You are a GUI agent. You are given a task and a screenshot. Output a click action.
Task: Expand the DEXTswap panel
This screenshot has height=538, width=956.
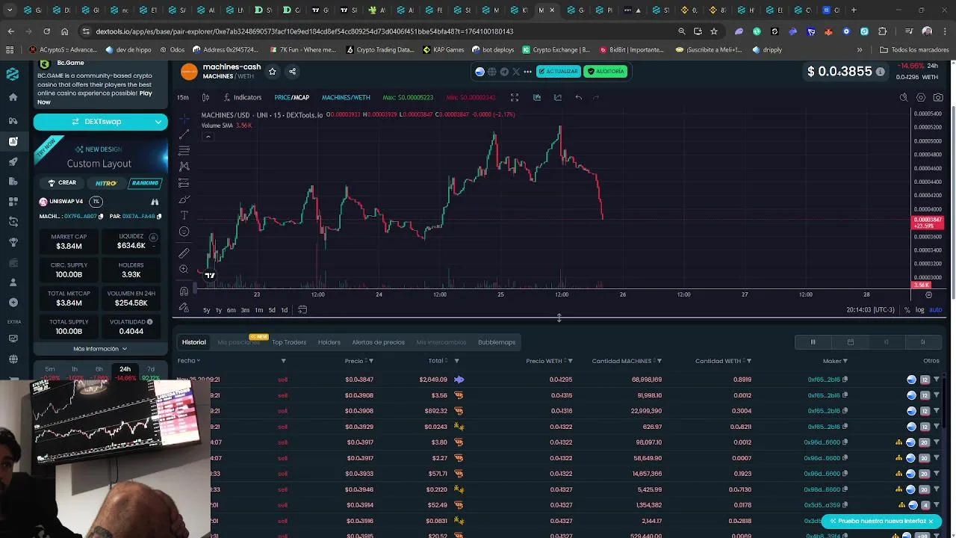coord(158,122)
